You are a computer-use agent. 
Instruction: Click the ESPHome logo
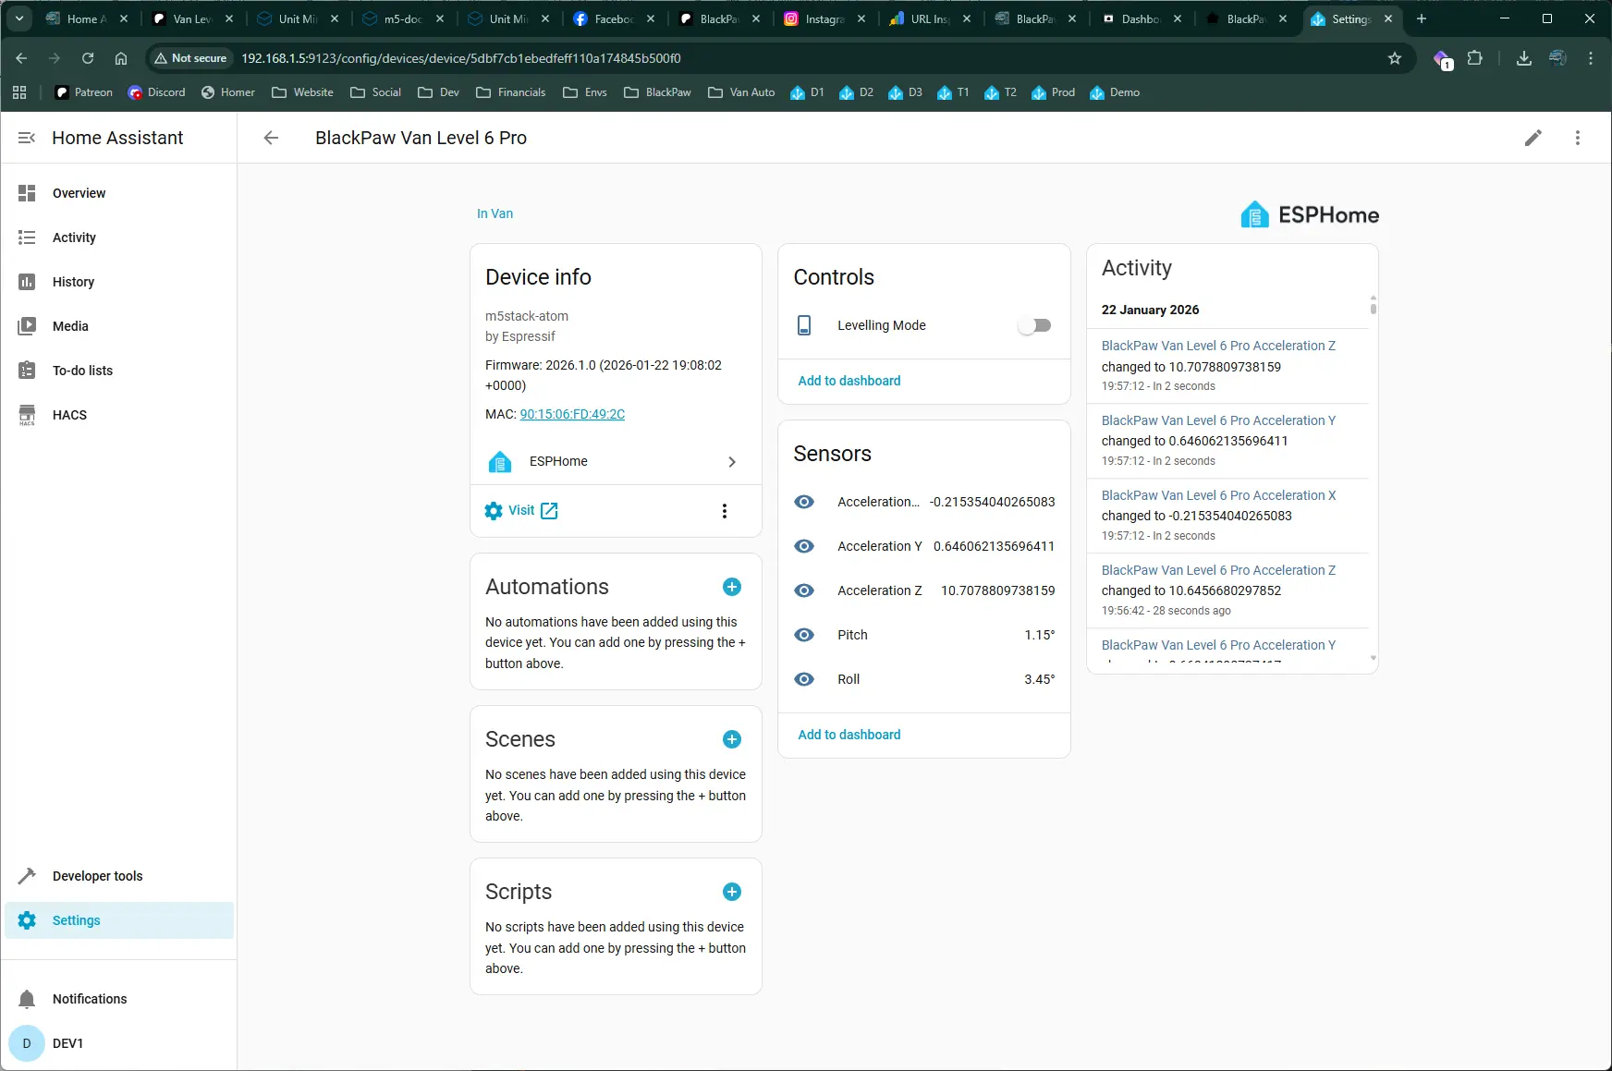pos(1309,214)
